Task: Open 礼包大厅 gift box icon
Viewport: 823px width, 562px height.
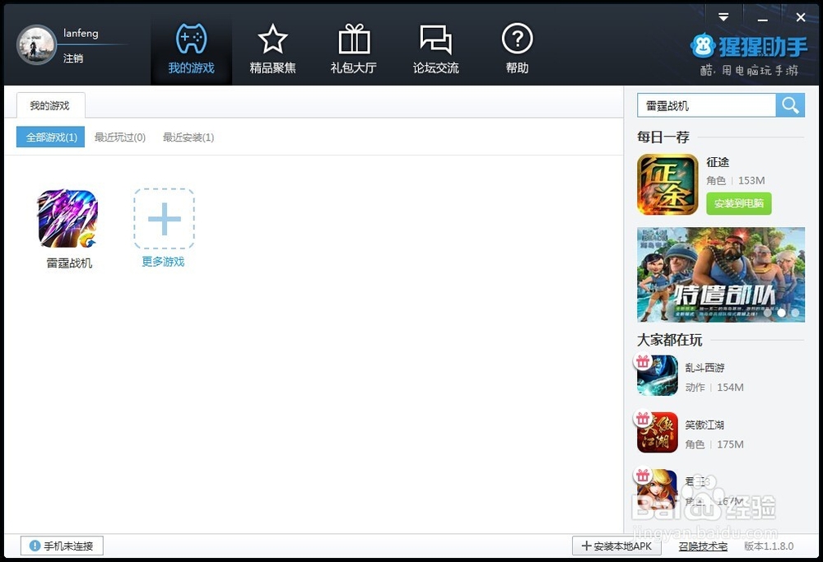Action: [x=354, y=39]
